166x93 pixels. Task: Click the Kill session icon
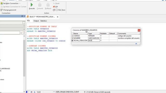tap(54, 7)
